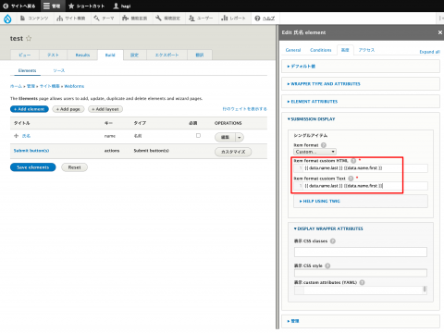Switch to the Translate (翻訳) tab
This screenshot has height=333, width=444.
pyautogui.click(x=200, y=55)
